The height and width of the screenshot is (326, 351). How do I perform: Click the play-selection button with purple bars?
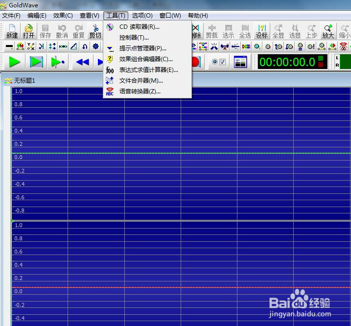[x=36, y=62]
